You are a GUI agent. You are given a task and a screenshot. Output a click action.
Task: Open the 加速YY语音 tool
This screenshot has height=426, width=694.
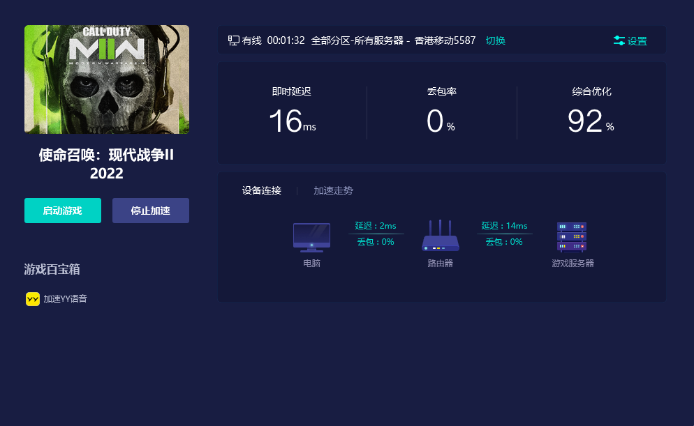click(x=65, y=299)
